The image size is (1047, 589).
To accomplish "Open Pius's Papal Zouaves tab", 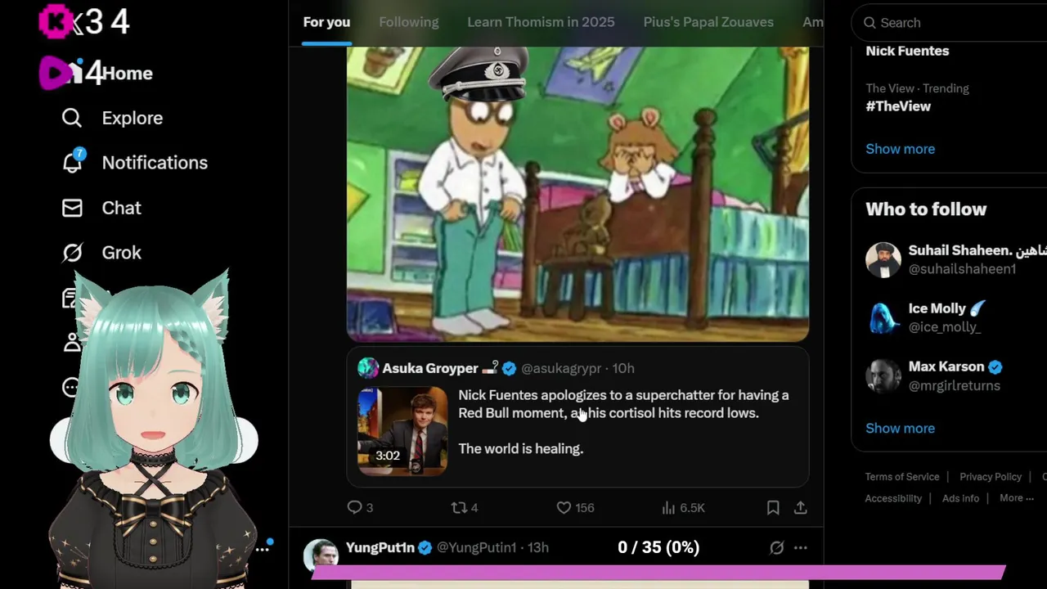I will coord(708,22).
